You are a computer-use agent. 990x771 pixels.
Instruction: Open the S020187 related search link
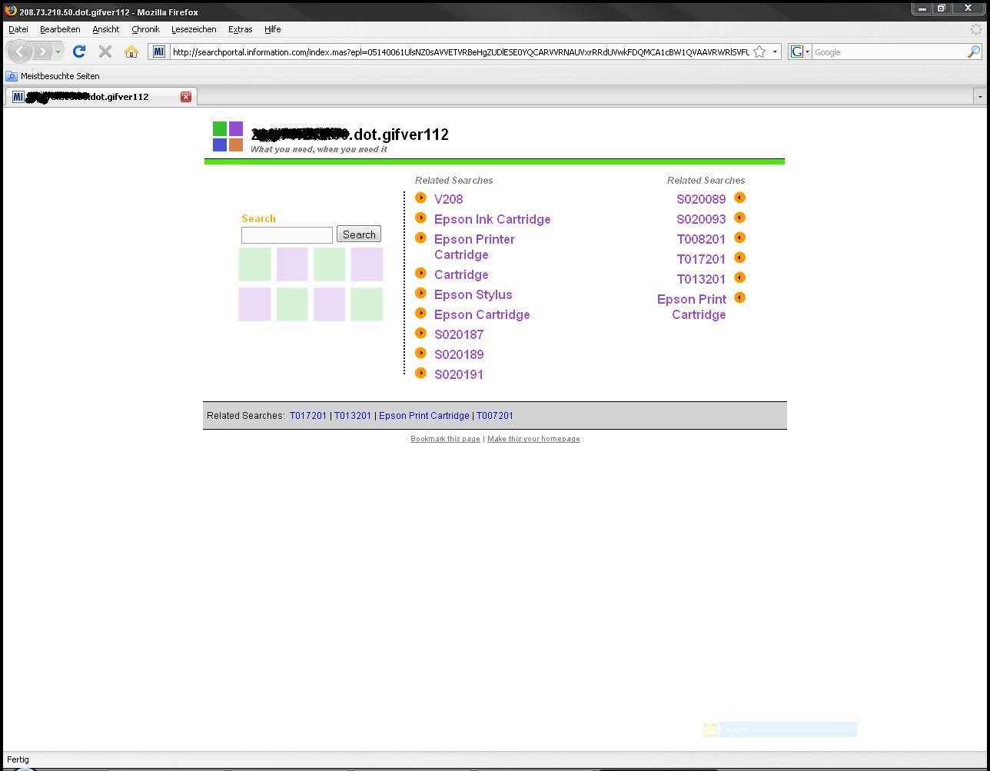[x=459, y=334]
